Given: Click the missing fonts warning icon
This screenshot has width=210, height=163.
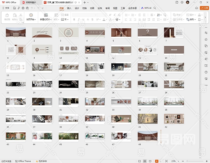Looking at the screenshot, I should tap(37, 161).
